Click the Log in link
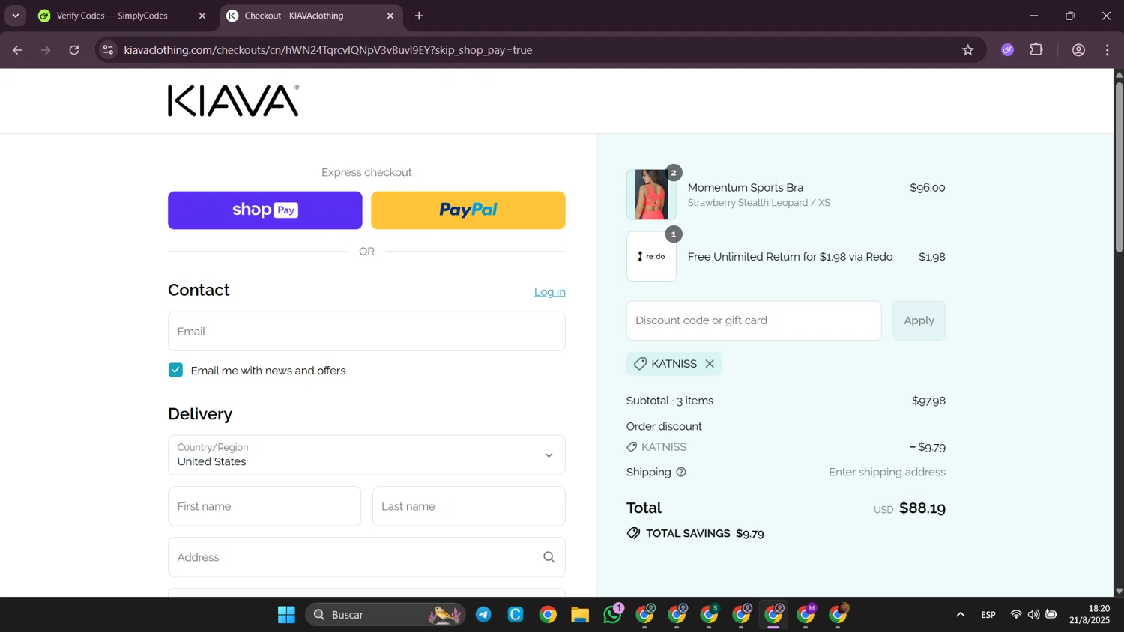The width and height of the screenshot is (1124, 632). pyautogui.click(x=549, y=292)
